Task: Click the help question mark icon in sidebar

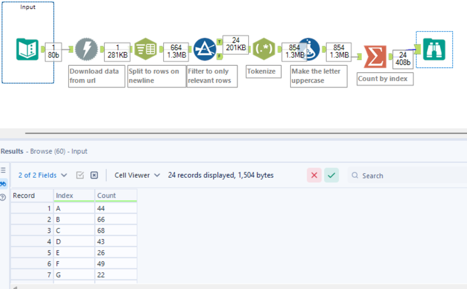Action: (3, 197)
